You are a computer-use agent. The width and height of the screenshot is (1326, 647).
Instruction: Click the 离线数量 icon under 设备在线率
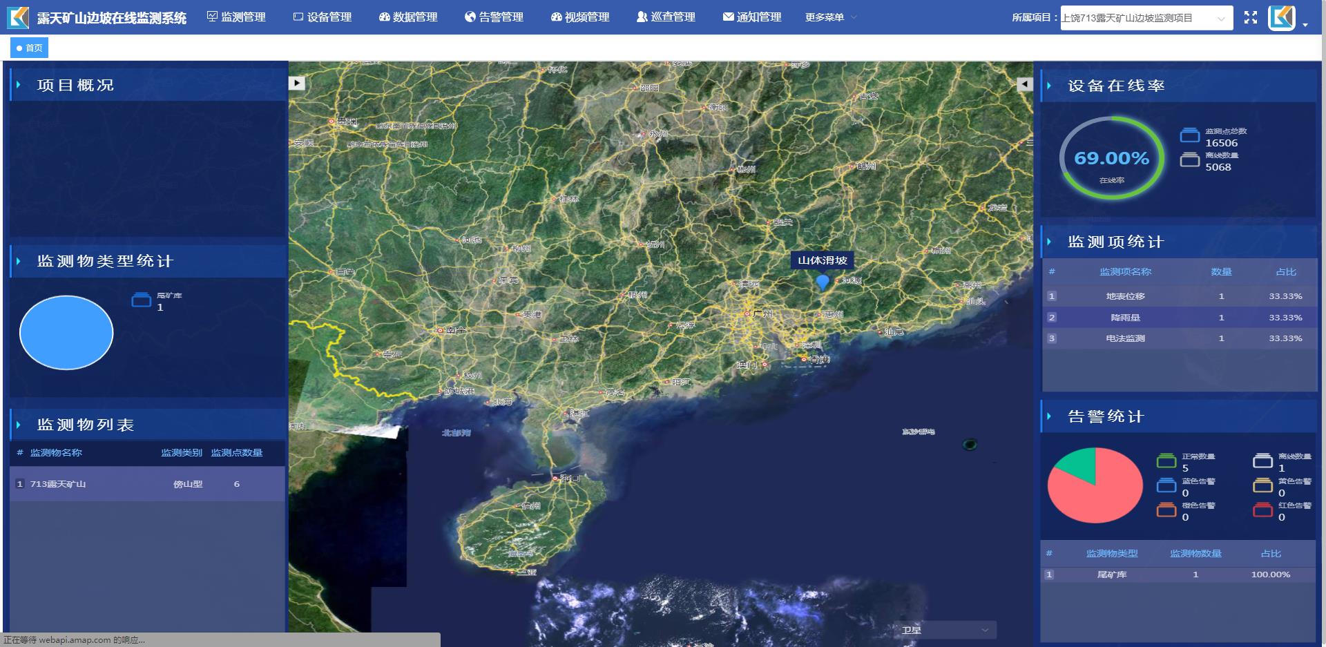[1190, 160]
